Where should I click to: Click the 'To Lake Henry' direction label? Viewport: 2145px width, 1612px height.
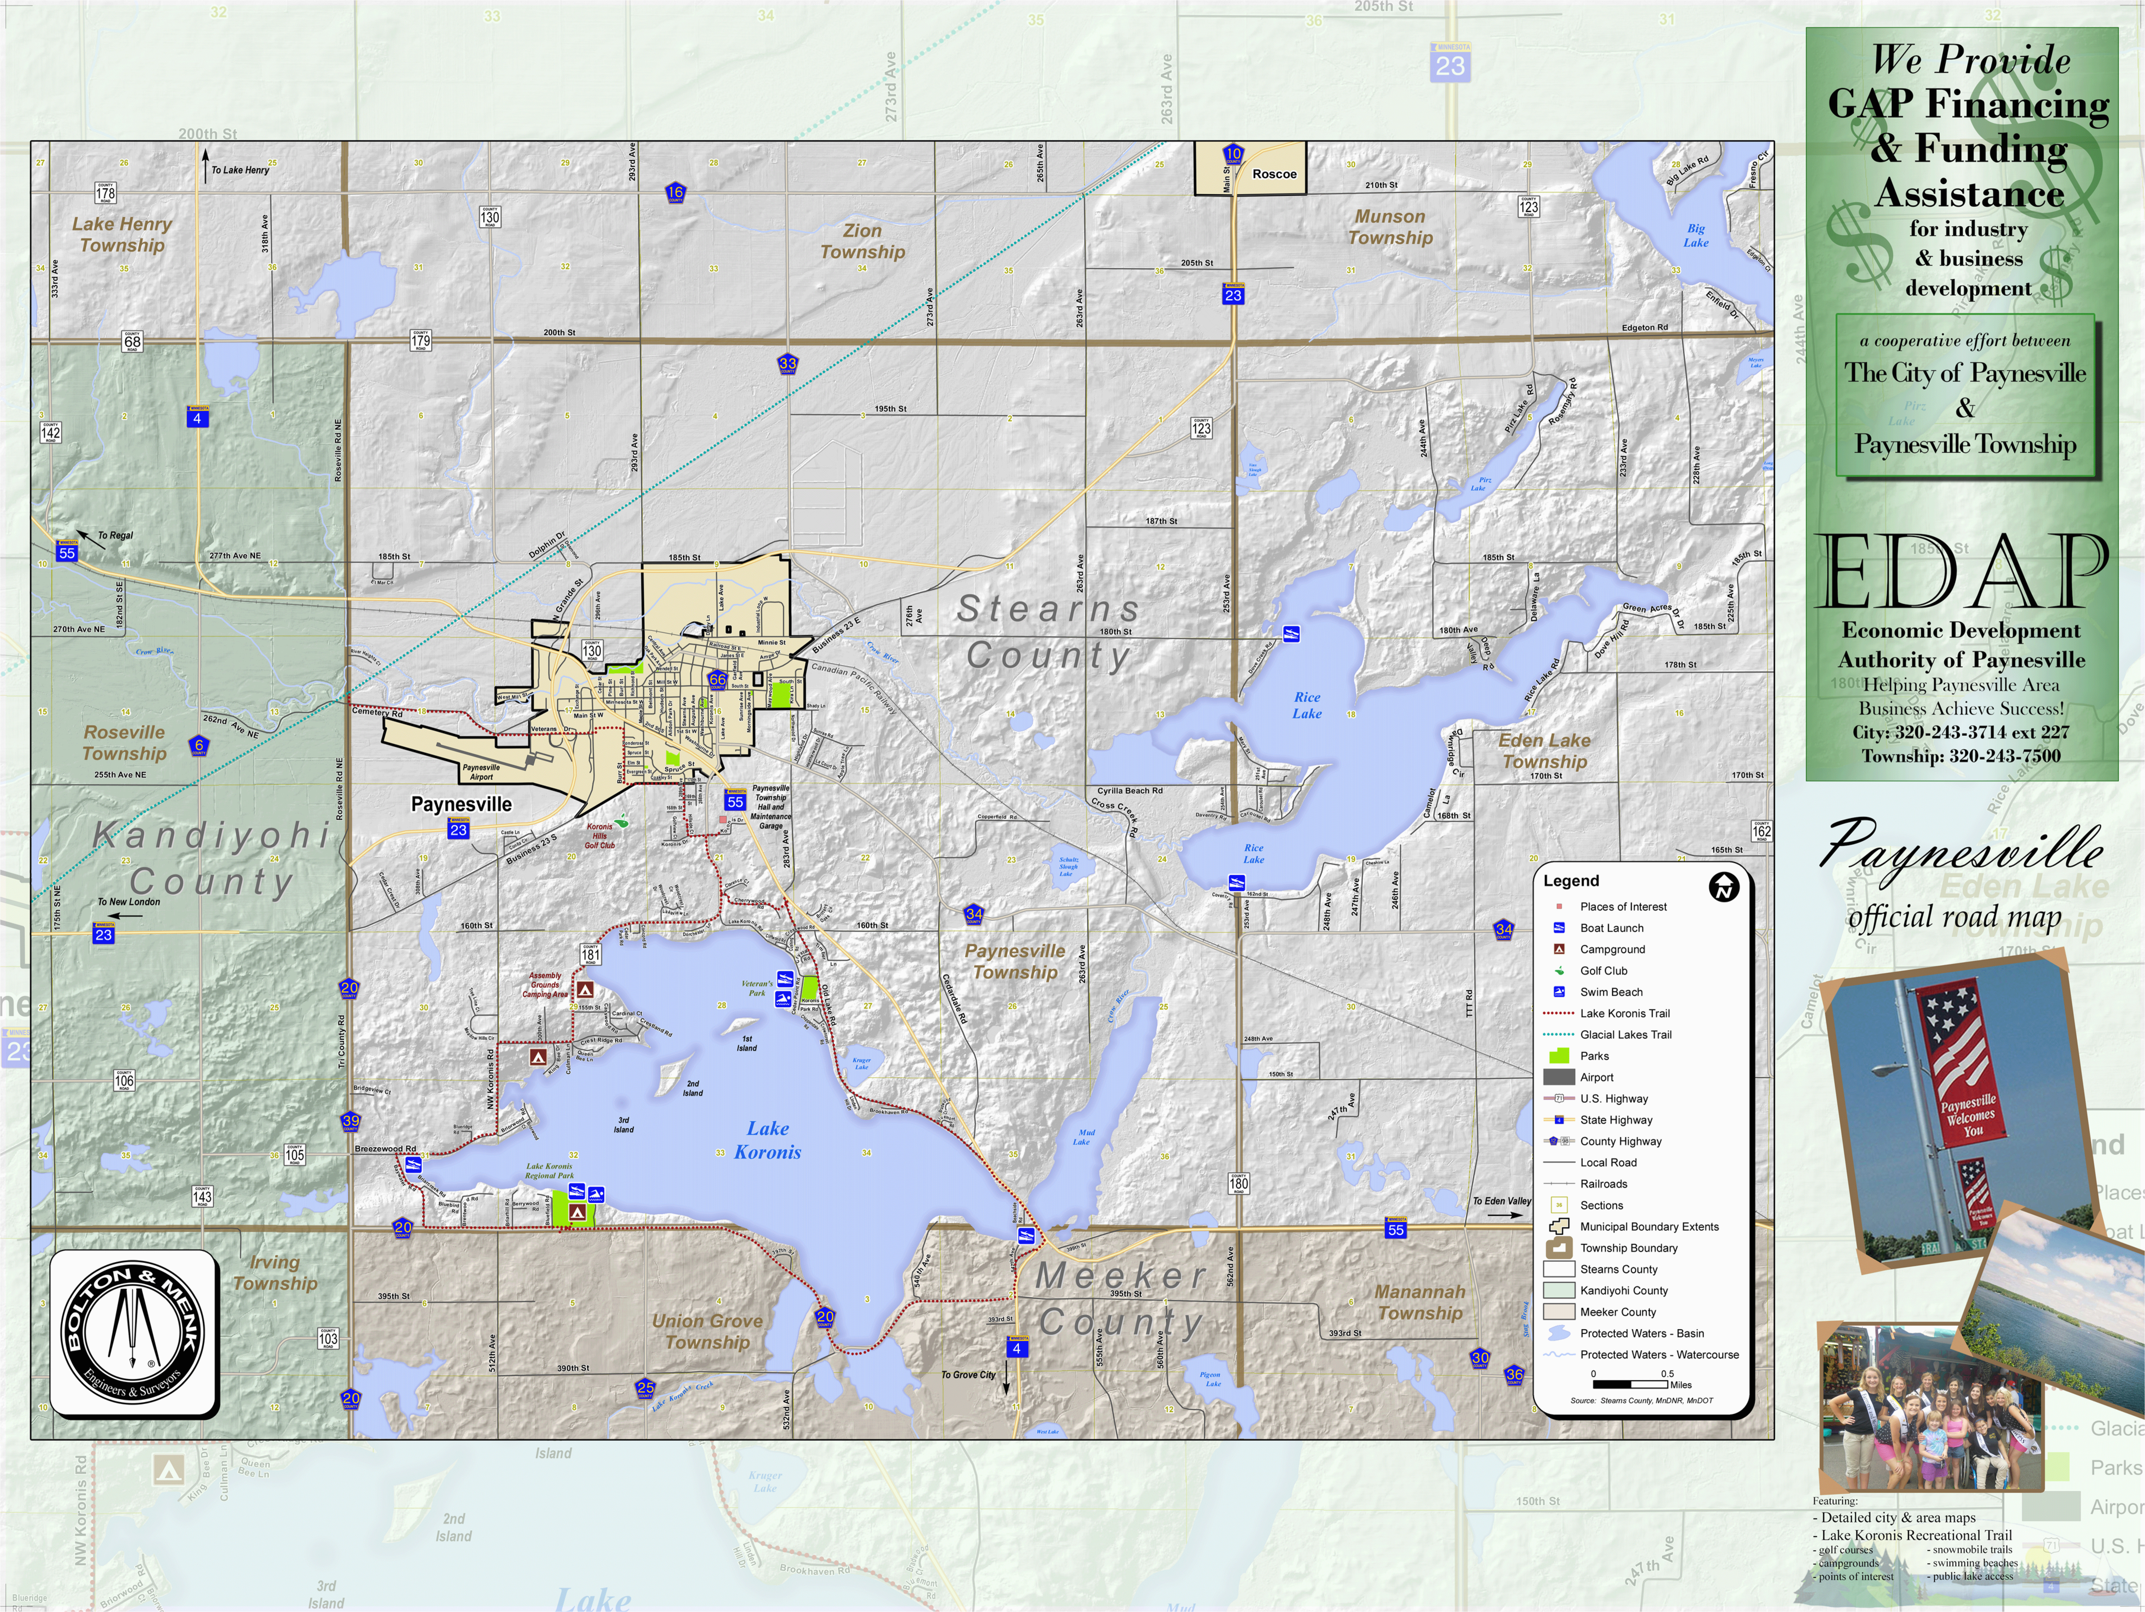pos(240,171)
